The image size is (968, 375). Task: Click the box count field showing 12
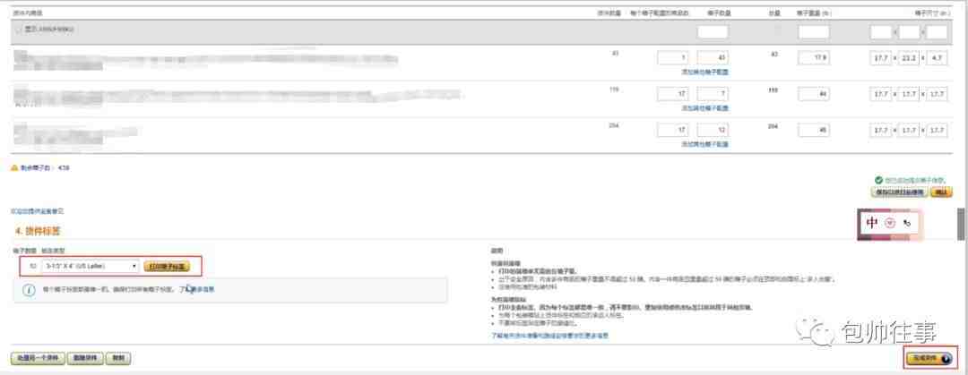pyautogui.click(x=713, y=130)
